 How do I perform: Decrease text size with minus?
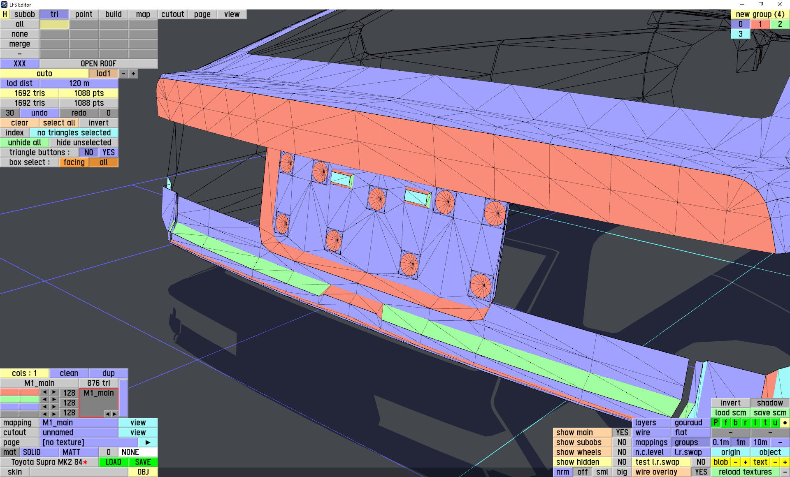click(775, 462)
